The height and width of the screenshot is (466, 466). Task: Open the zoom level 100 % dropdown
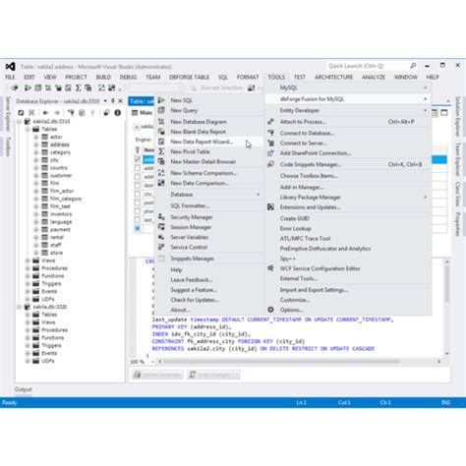(x=152, y=362)
